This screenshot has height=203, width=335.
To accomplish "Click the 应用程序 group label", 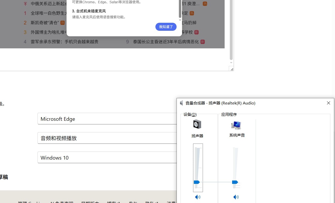I will pyautogui.click(x=229, y=114).
